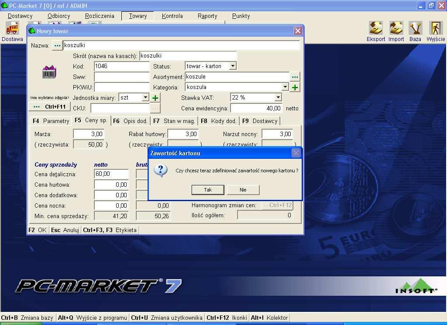Add new Jednostka miary with green plus

[x=155, y=98]
